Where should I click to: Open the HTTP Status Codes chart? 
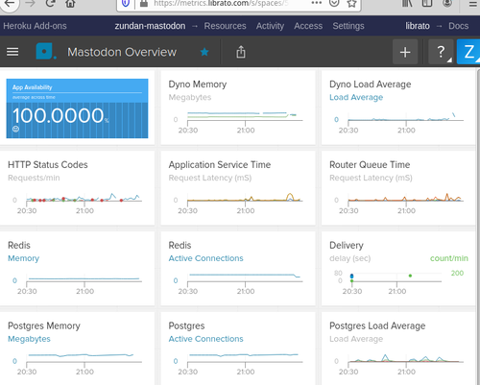pyautogui.click(x=77, y=188)
